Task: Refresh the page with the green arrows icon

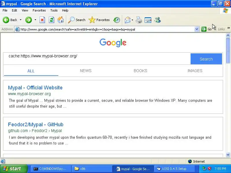Action: [51, 20]
